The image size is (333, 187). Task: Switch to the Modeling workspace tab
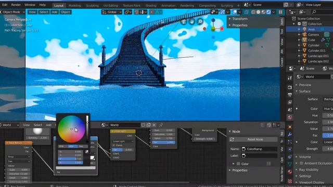click(75, 6)
